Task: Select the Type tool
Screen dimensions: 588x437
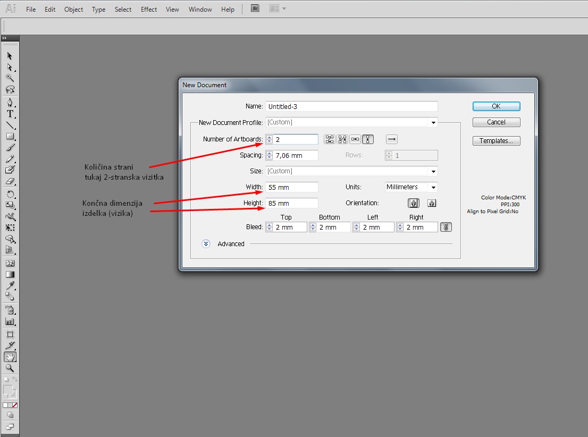Action: coord(10,114)
